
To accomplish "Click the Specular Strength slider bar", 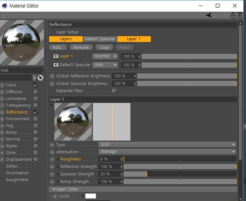I will coord(180,174).
